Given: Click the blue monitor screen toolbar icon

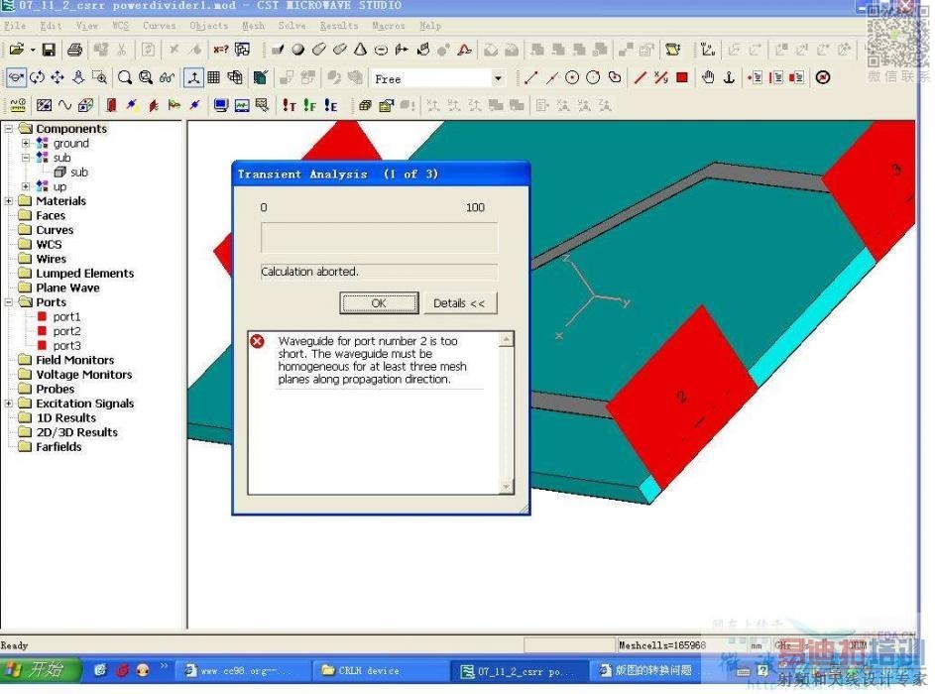Looking at the screenshot, I should (221, 105).
